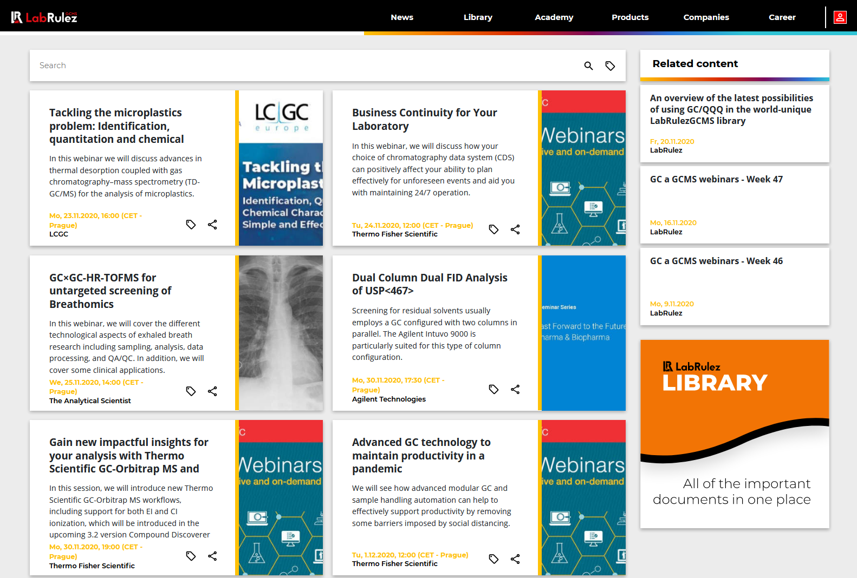Open GC×GC-HR-TOFMS untargeted screening title

pos(110,291)
